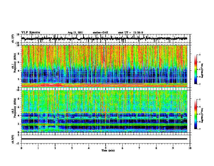This screenshot has height=166, width=214.
Task: Select the ch.1 spectrogram color scale bar
Action: tap(195, 69)
